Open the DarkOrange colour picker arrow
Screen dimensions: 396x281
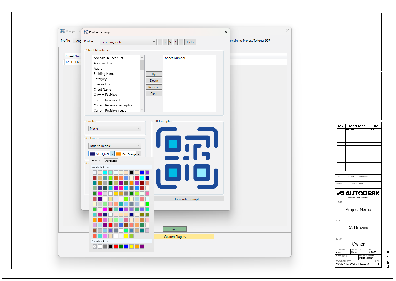click(x=139, y=154)
